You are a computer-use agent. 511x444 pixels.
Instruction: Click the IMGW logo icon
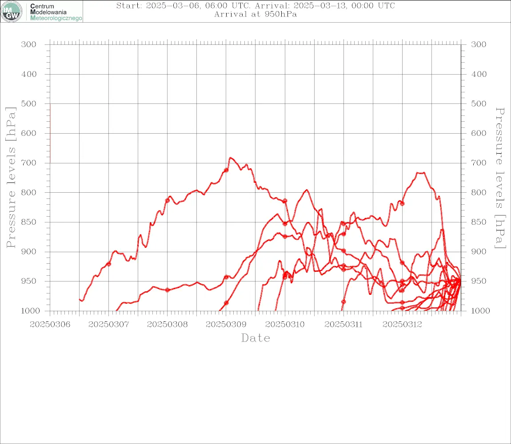[12, 12]
